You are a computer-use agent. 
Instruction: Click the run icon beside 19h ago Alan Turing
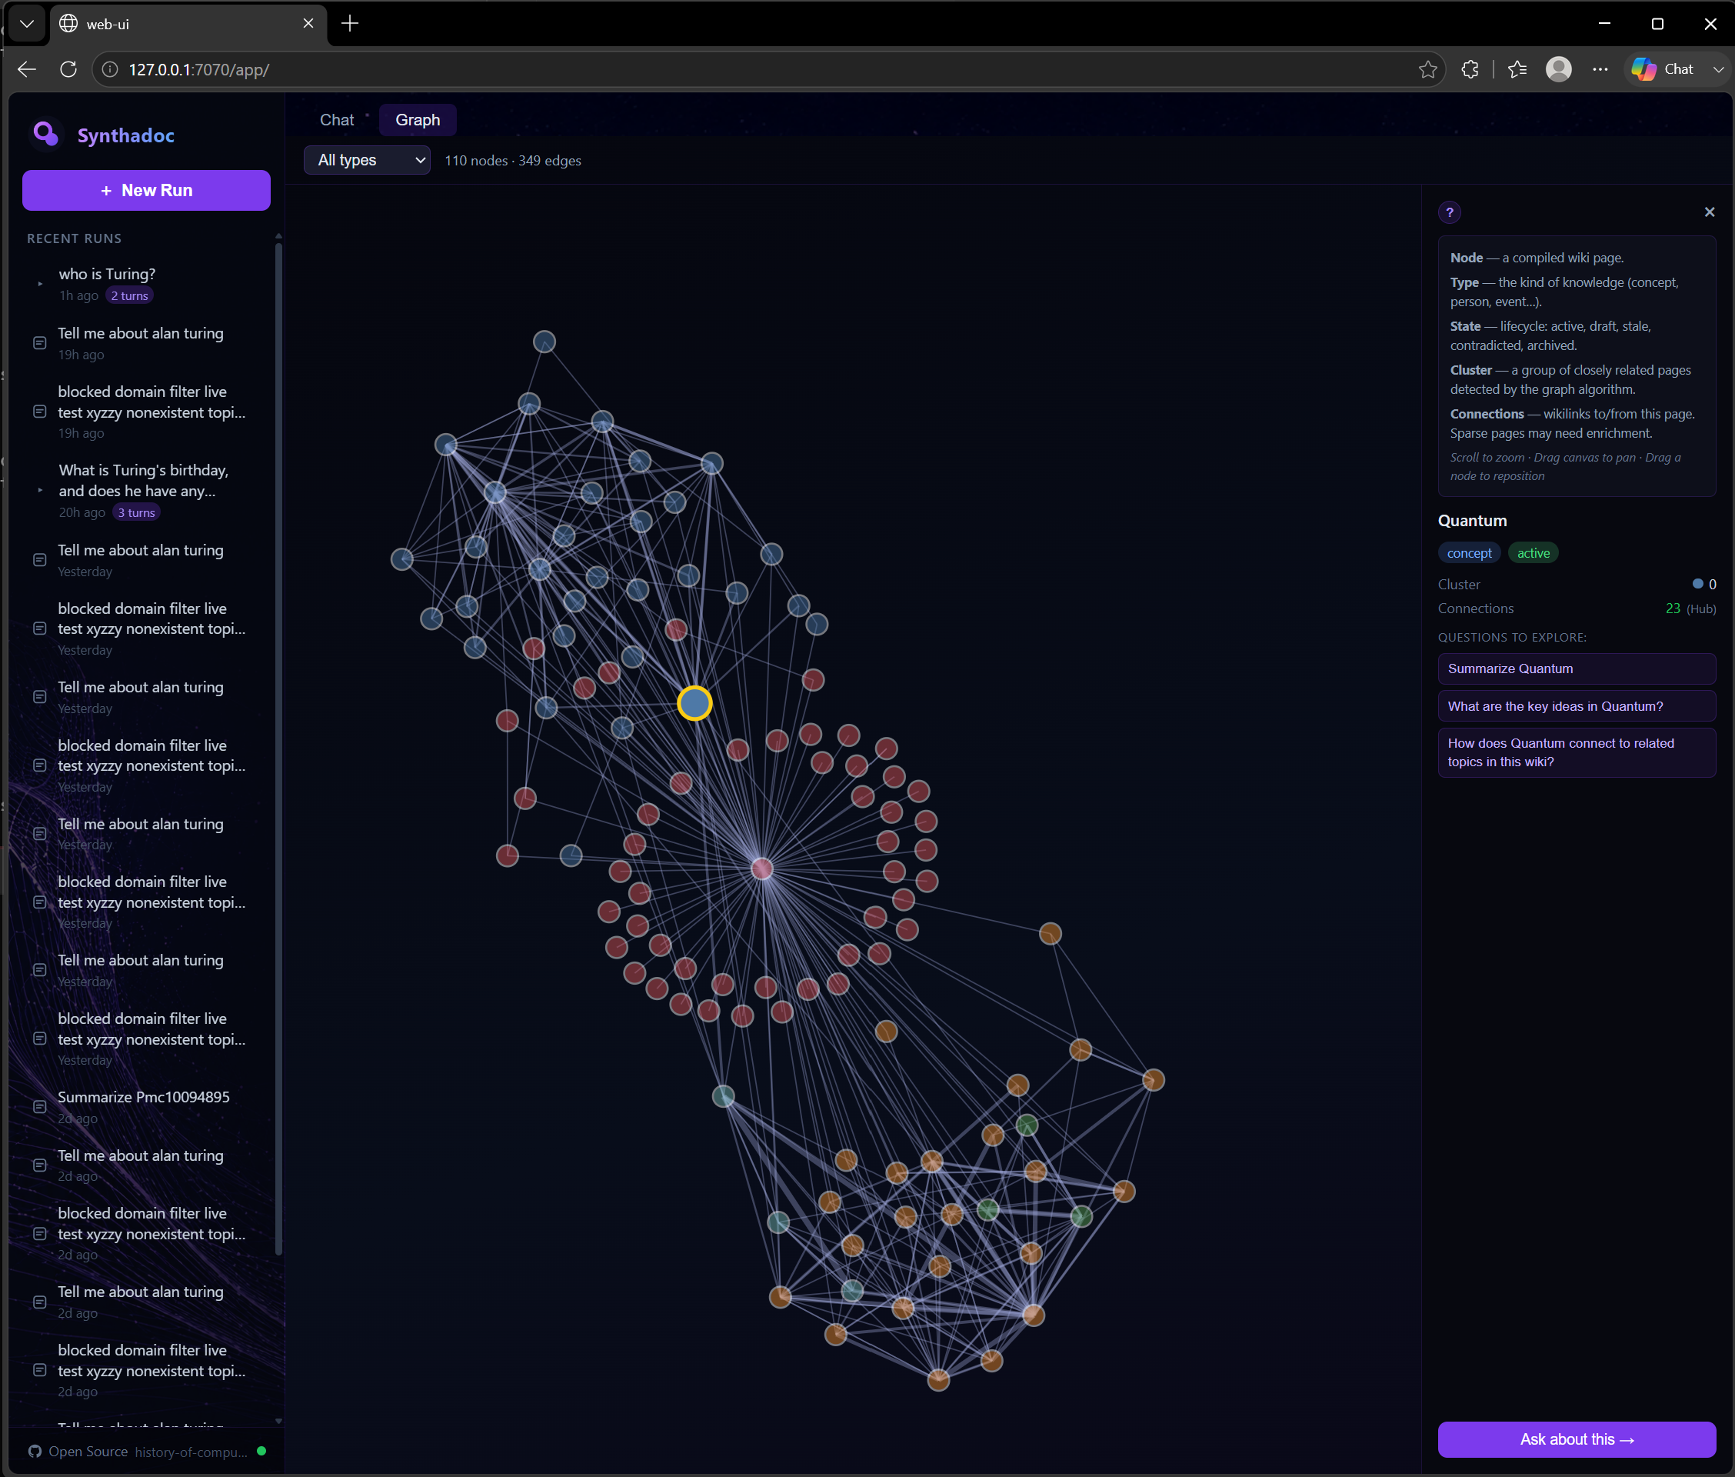click(x=39, y=343)
